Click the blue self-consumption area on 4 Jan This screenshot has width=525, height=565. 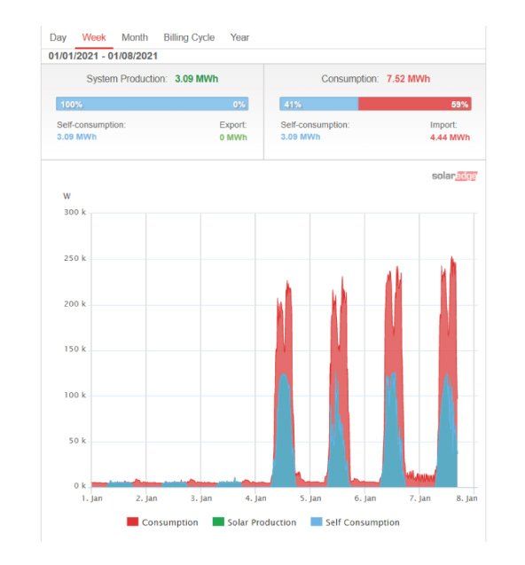(284, 433)
